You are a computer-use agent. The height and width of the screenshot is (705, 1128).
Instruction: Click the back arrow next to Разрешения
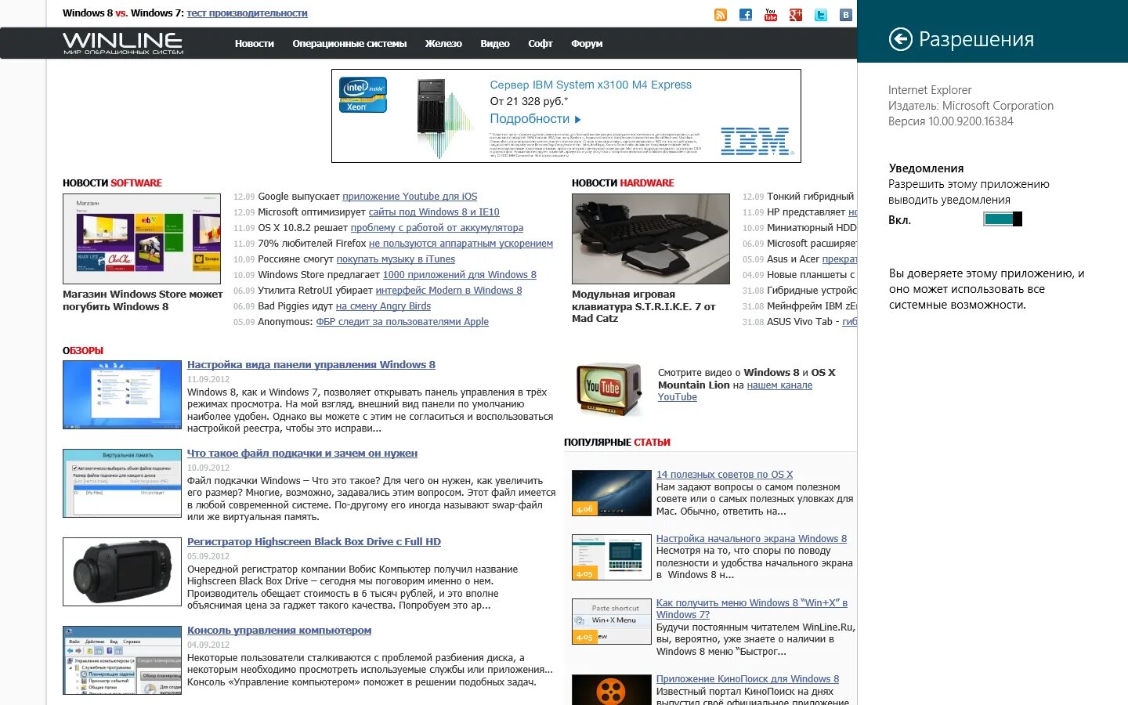pos(901,39)
